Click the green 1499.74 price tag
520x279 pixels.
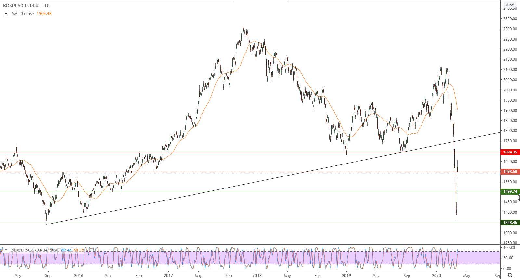tap(510, 192)
